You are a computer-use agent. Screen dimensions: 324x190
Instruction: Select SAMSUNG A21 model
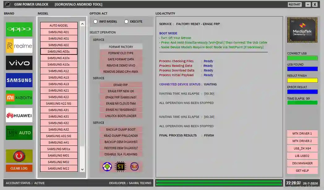coord(59,90)
